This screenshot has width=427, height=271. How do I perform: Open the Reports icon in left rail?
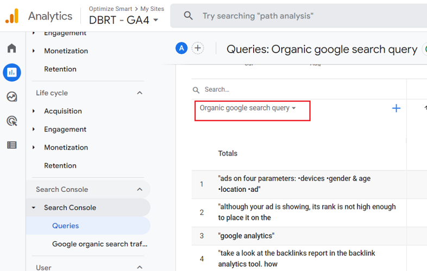pos(12,72)
